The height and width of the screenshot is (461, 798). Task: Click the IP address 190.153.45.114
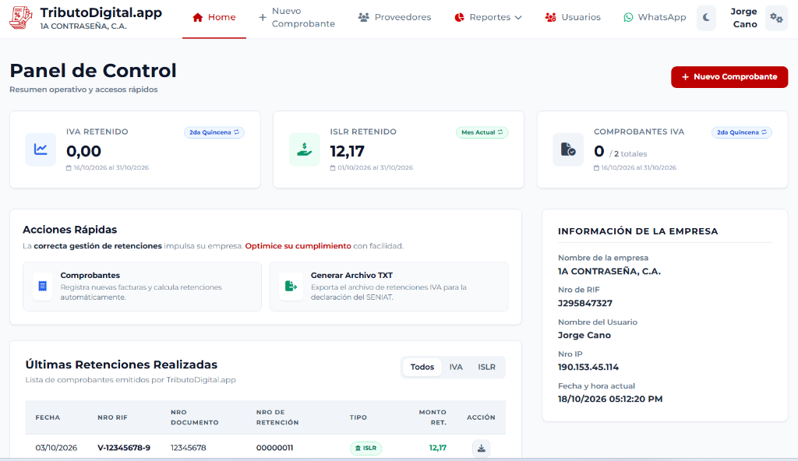pos(588,367)
